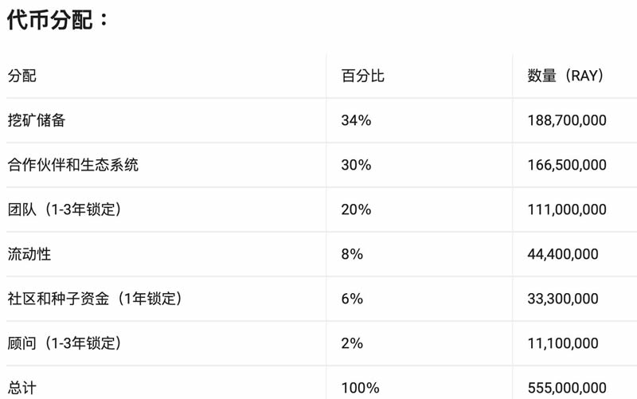637x399 pixels.
Task: Click the 555,000,000 total amount cell
Action: [567, 388]
